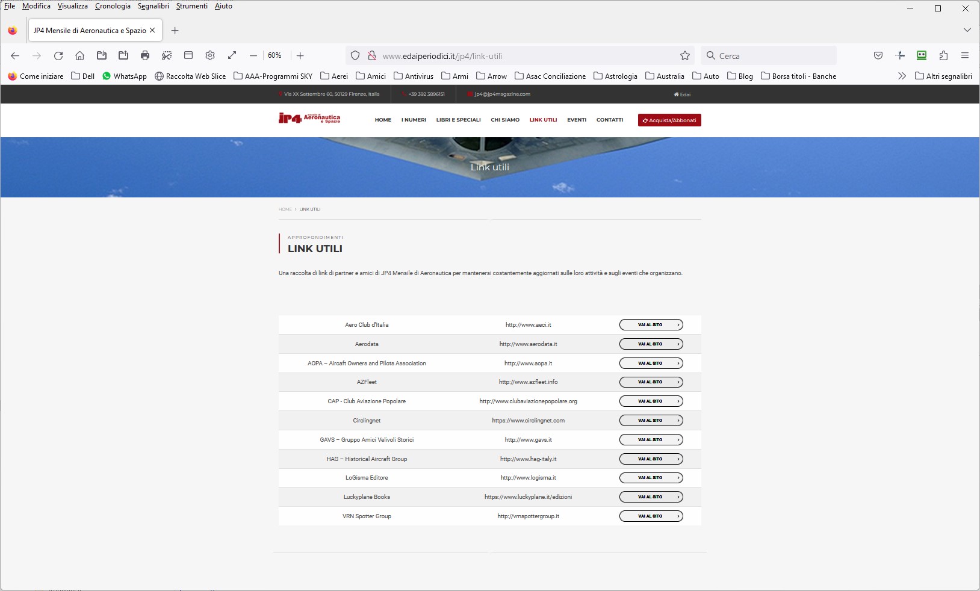Screen dimensions: 980x591
Task: Open the WhatsApp bookmark
Action: click(x=125, y=76)
